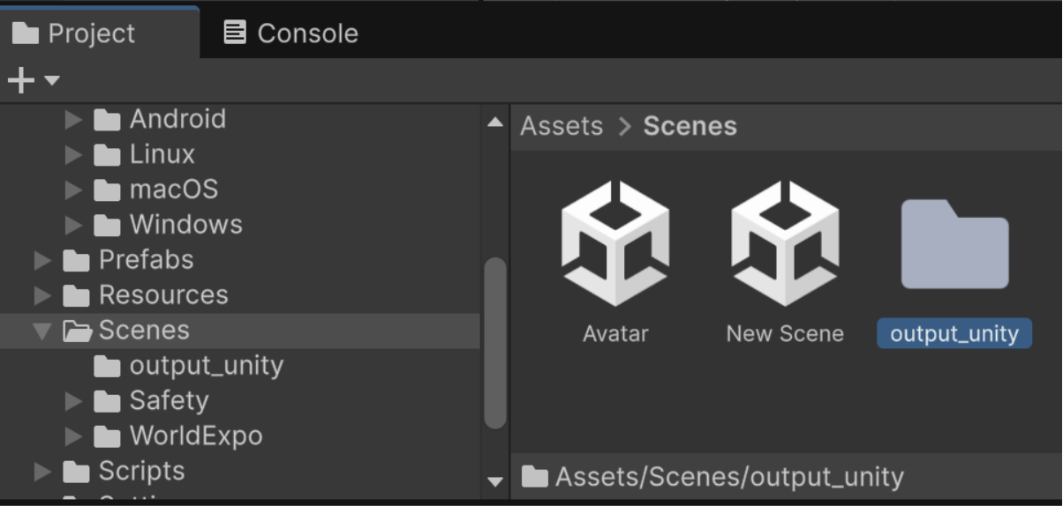Click the Linux folder icon
This screenshot has height=506, width=1063.
click(107, 155)
